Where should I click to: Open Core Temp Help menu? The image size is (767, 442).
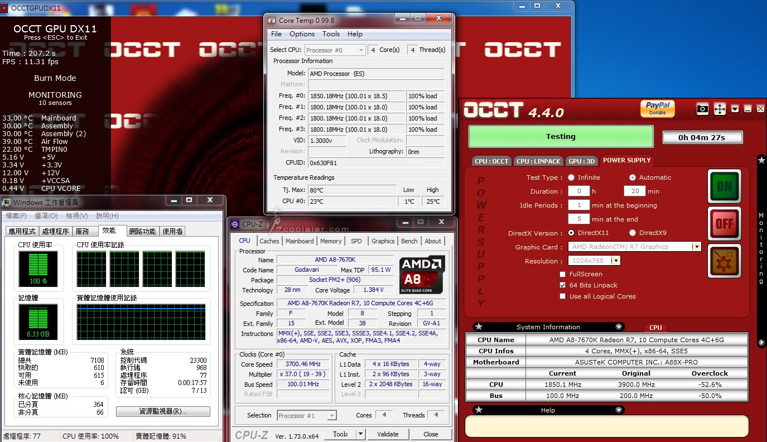click(355, 34)
